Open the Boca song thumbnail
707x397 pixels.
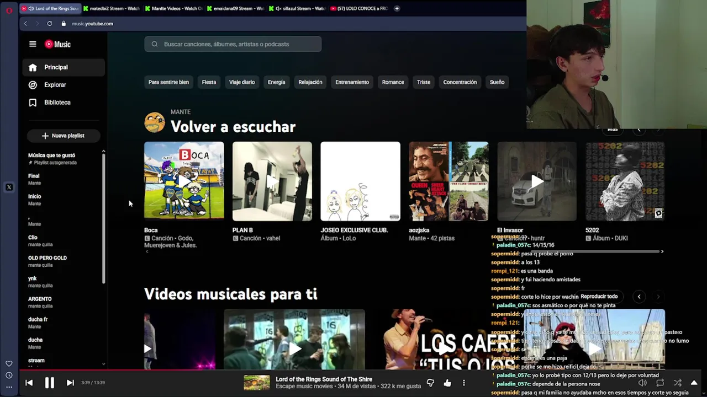point(184,181)
